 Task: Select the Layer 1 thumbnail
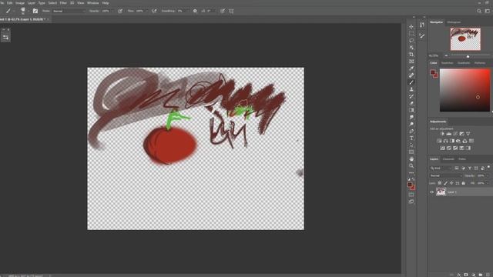coord(441,192)
